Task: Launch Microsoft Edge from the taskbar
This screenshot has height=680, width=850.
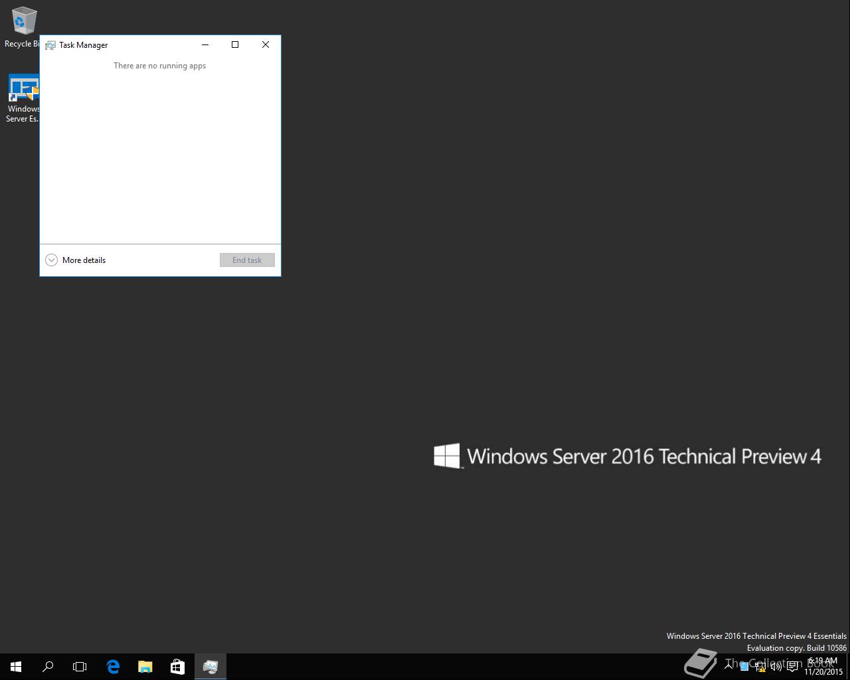Action: click(113, 667)
